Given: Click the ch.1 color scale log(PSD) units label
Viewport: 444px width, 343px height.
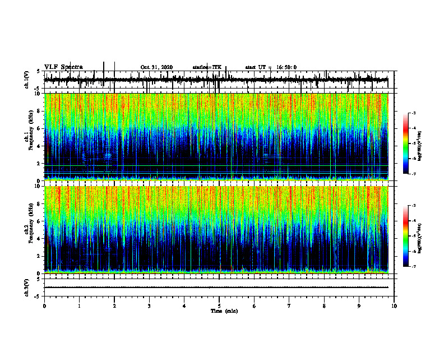Looking at the screenshot, I should tap(420, 146).
